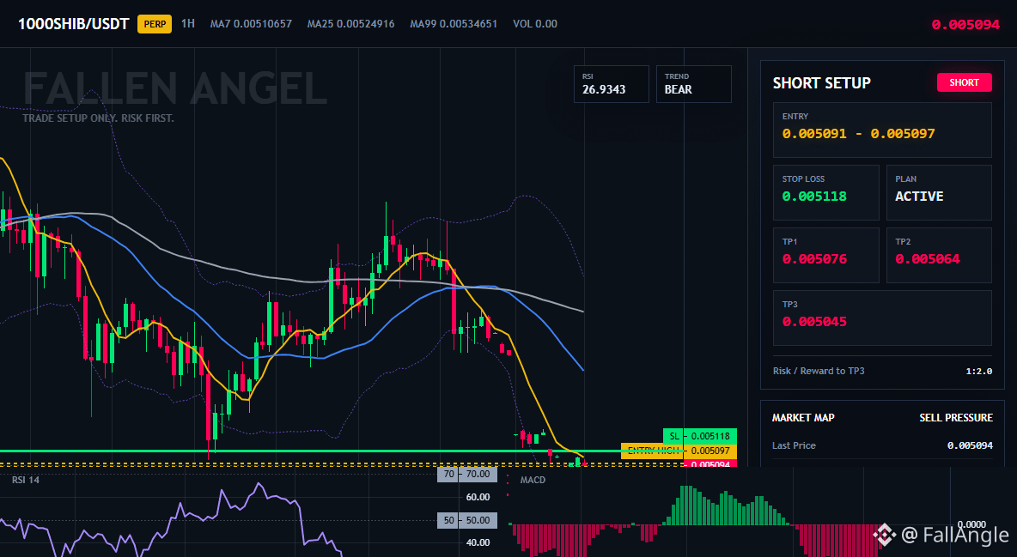The image size is (1017, 557).
Task: Click the ENTRY range 0.005091 - 0.005097
Action: (x=859, y=134)
